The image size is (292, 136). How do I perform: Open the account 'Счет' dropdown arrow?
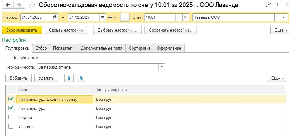pos(179,17)
